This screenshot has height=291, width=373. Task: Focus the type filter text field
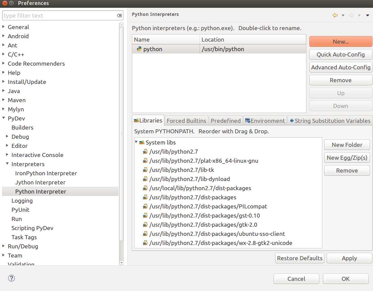click(60, 16)
